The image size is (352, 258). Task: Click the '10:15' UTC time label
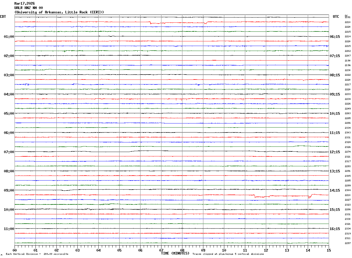[x=335, y=114]
